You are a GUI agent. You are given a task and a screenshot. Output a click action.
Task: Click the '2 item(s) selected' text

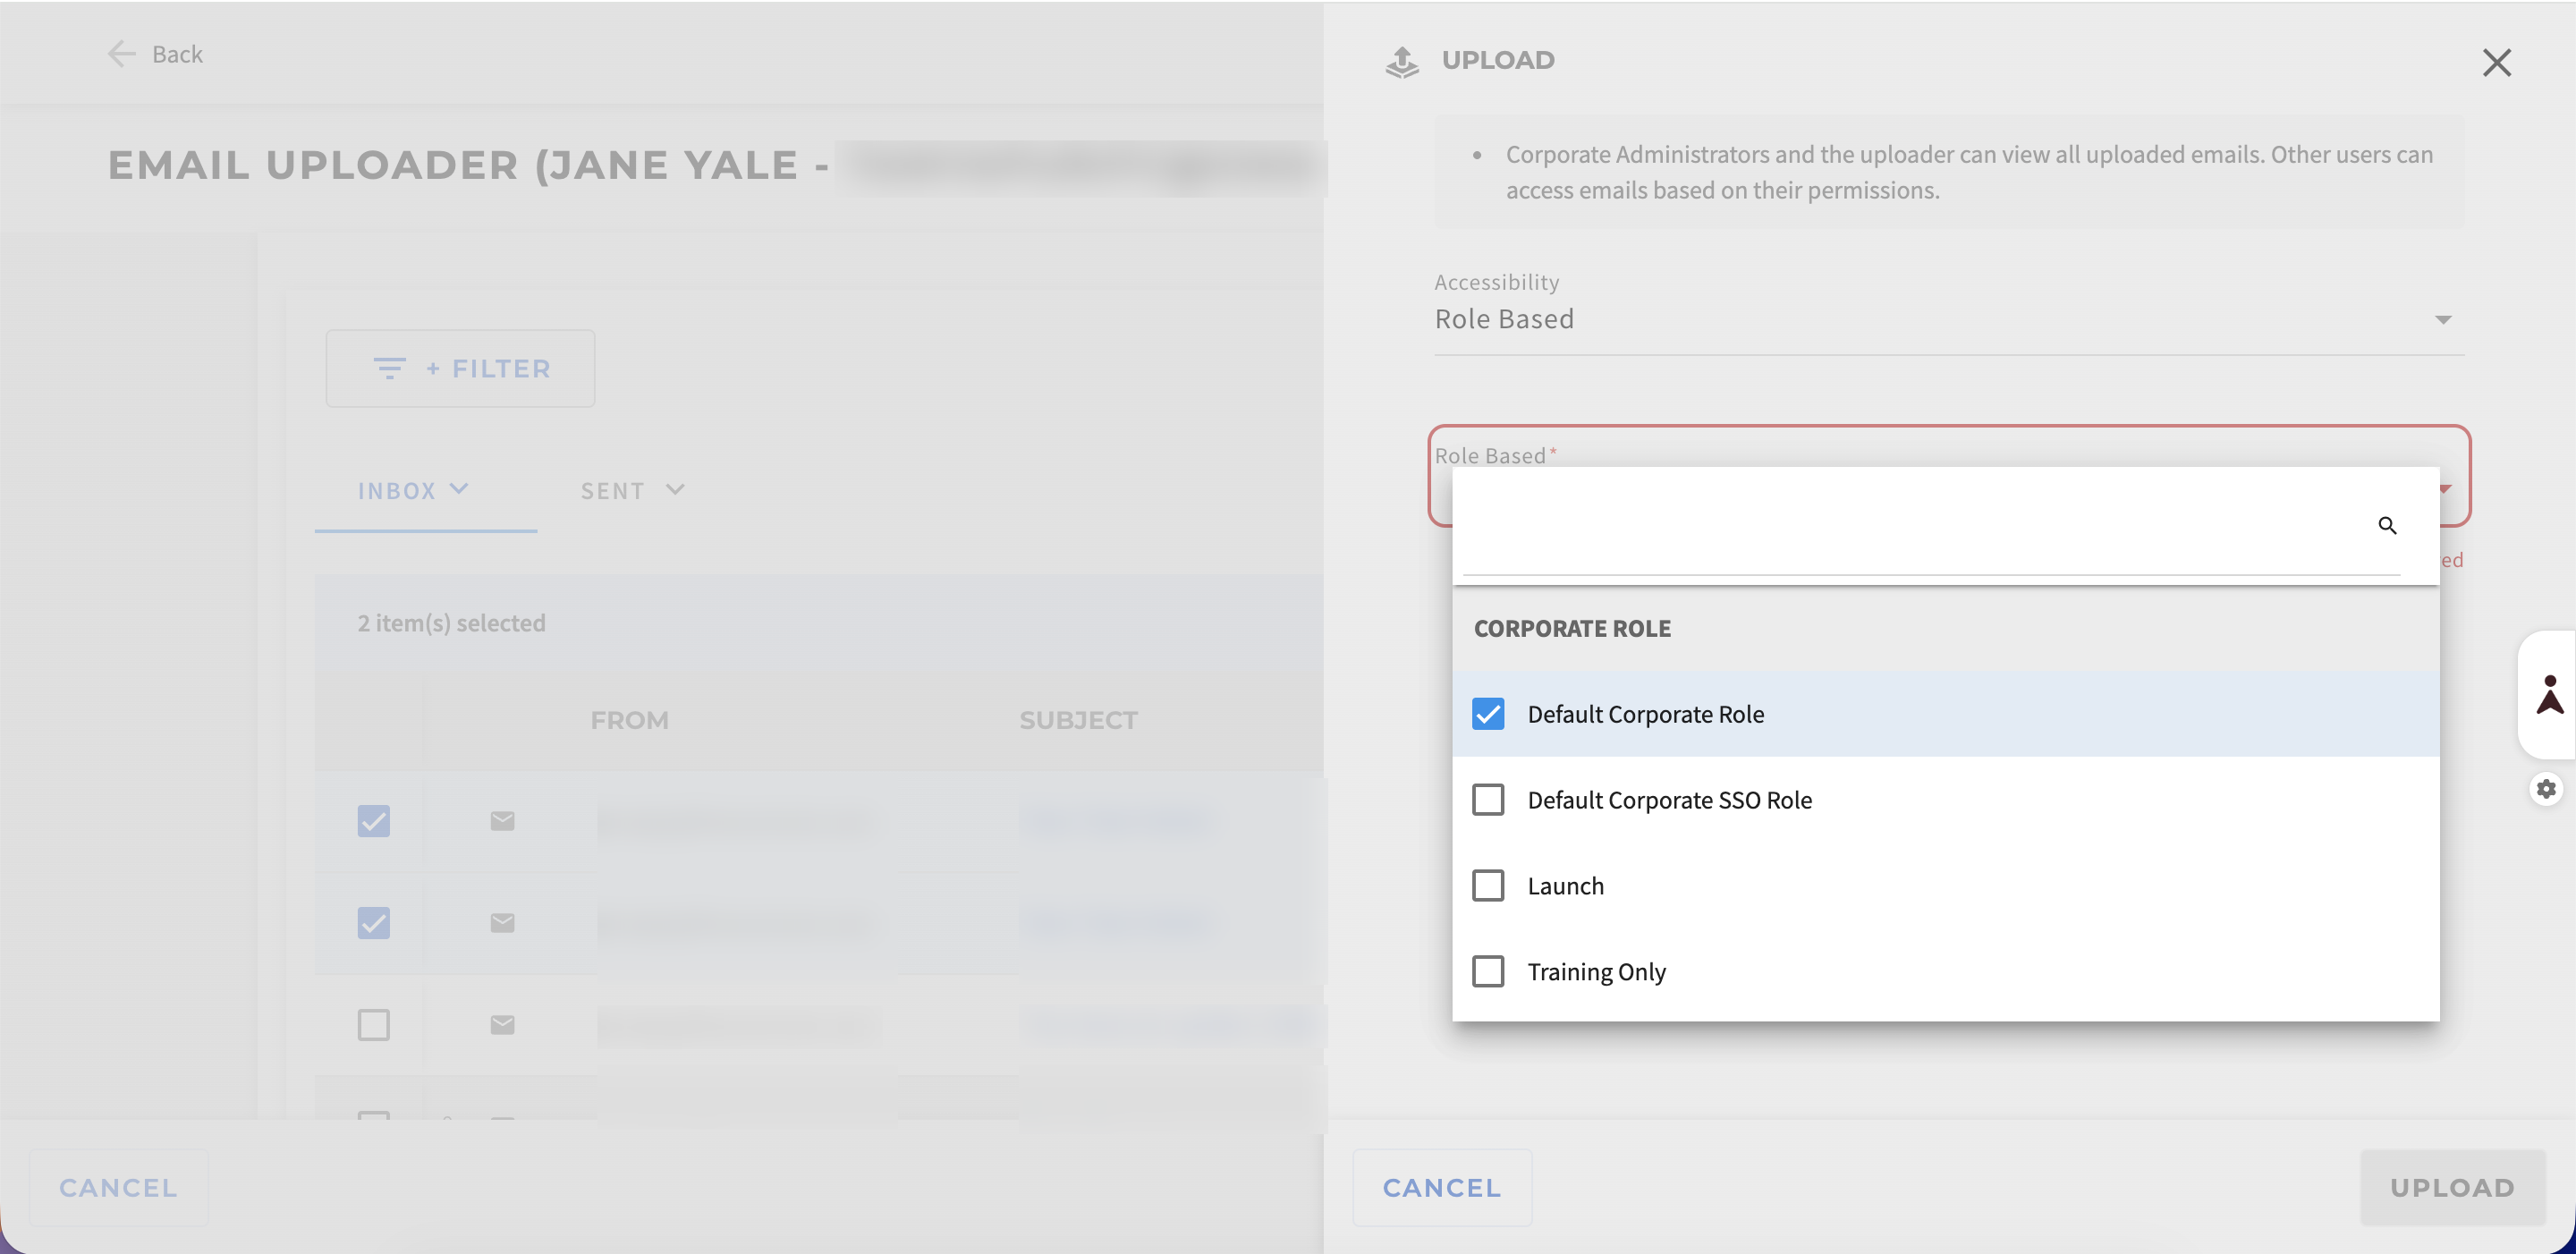[x=451, y=623]
